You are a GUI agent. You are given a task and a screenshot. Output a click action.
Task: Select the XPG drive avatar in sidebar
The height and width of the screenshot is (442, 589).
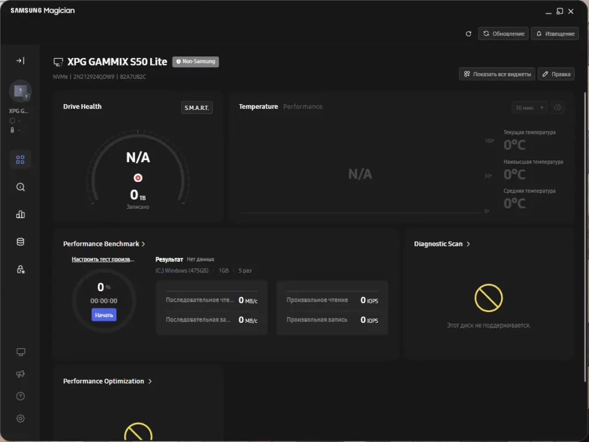click(x=20, y=91)
